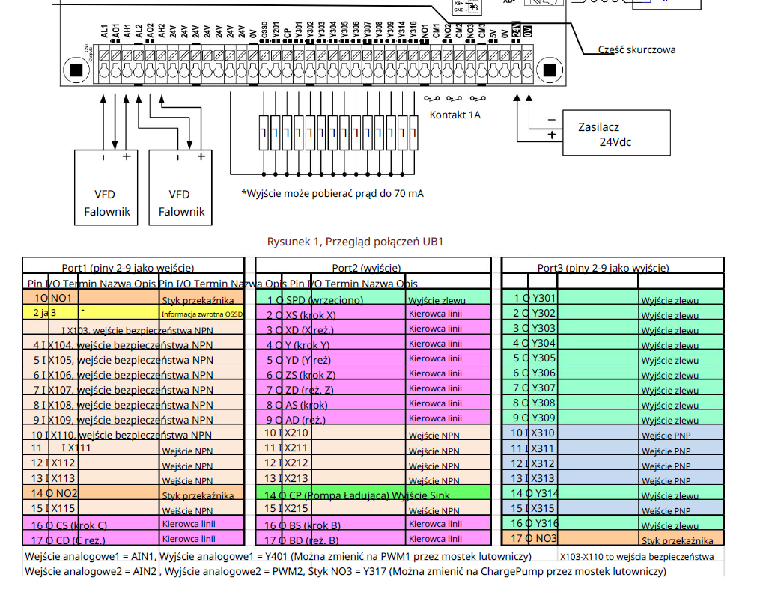Select the "BD (reż. B)" cell
Viewport: 769px width, 592px height.
click(x=314, y=540)
